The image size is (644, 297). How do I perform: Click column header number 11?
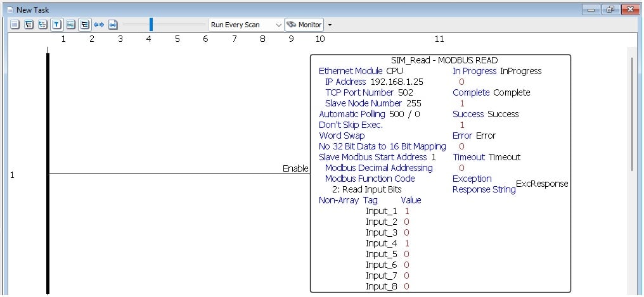point(439,39)
